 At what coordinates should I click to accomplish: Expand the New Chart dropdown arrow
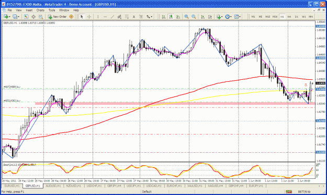[9, 17]
